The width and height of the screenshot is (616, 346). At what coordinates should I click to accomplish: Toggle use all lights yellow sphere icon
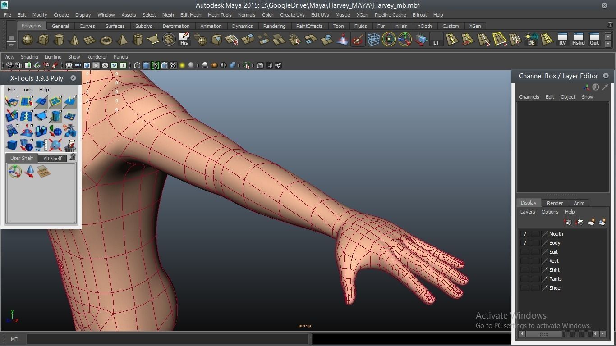(182, 65)
